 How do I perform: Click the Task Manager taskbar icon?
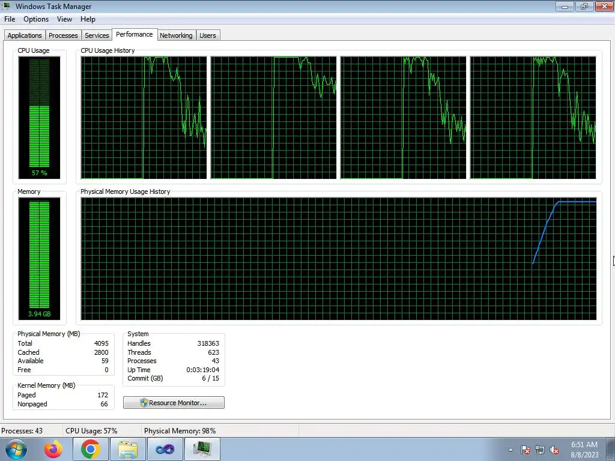[202, 449]
